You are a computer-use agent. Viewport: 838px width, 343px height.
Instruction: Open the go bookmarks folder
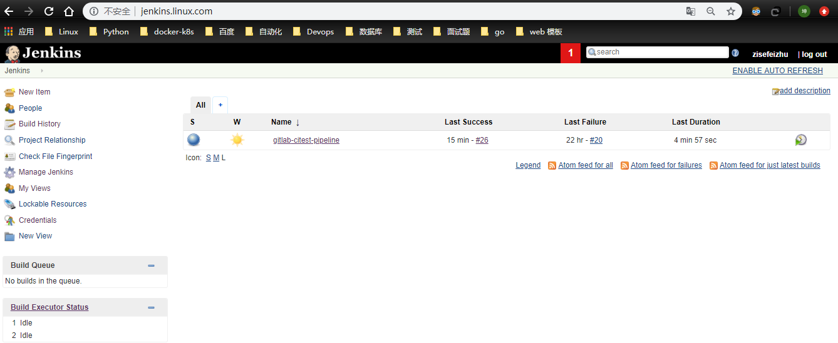tap(492, 31)
